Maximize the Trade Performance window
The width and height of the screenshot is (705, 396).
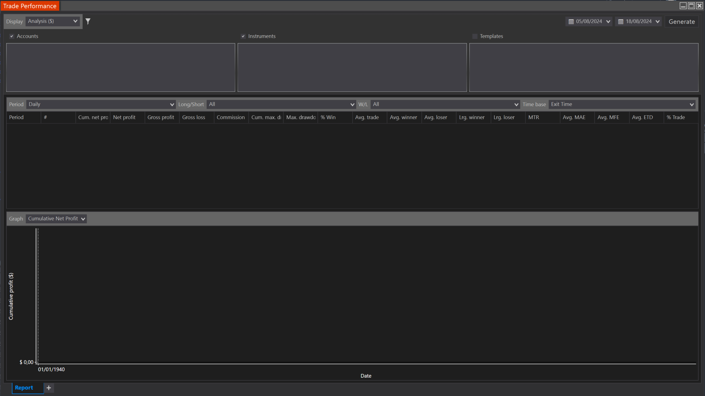click(x=691, y=6)
